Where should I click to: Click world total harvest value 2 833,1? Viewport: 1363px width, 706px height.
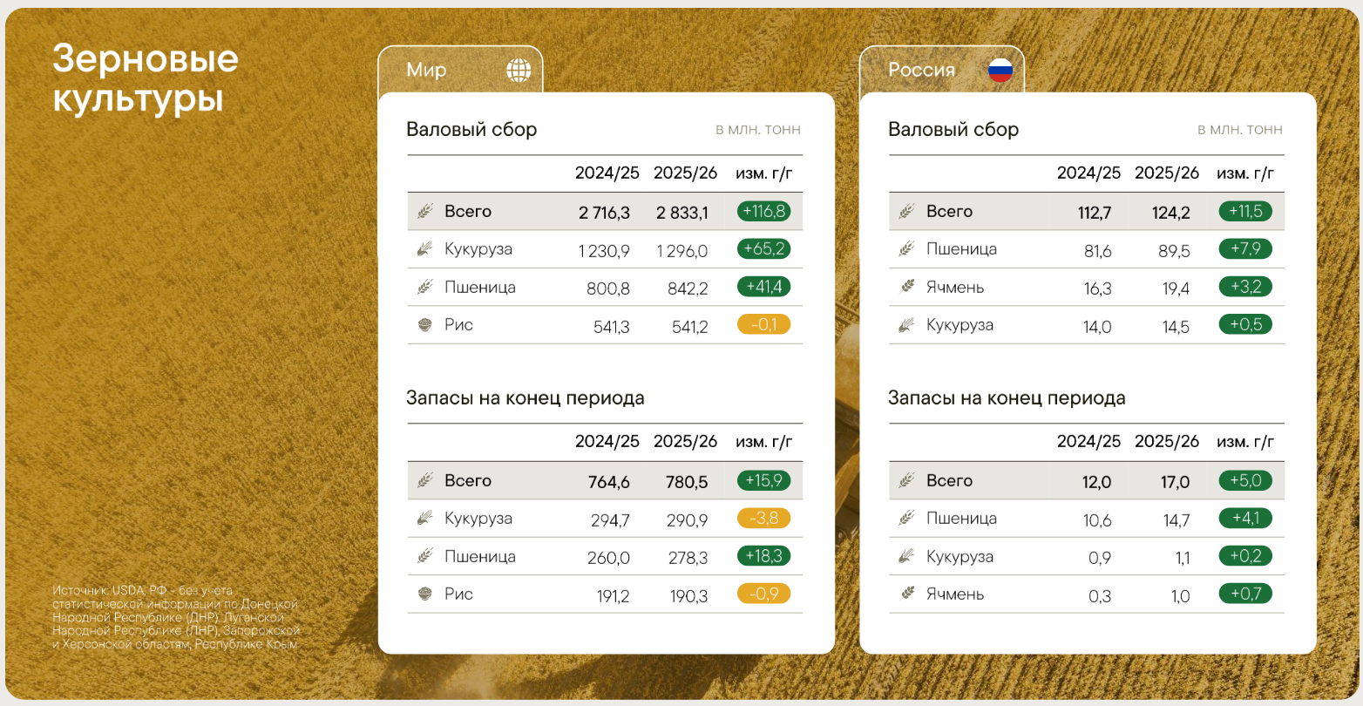point(682,213)
